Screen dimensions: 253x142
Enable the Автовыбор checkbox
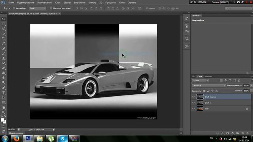(x=14, y=8)
